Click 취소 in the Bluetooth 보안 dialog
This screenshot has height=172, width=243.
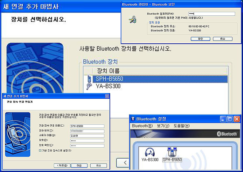[x=222, y=39]
